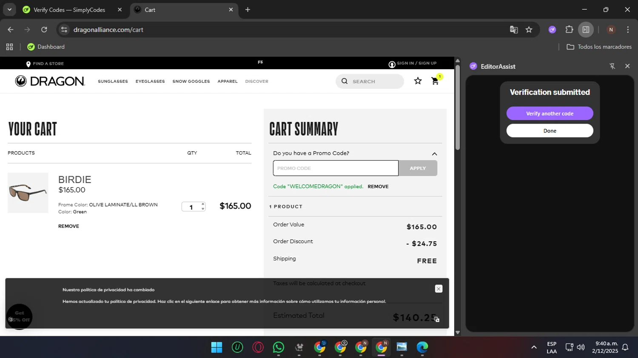
Task: Click the search magnifier icon
Action: (x=345, y=81)
